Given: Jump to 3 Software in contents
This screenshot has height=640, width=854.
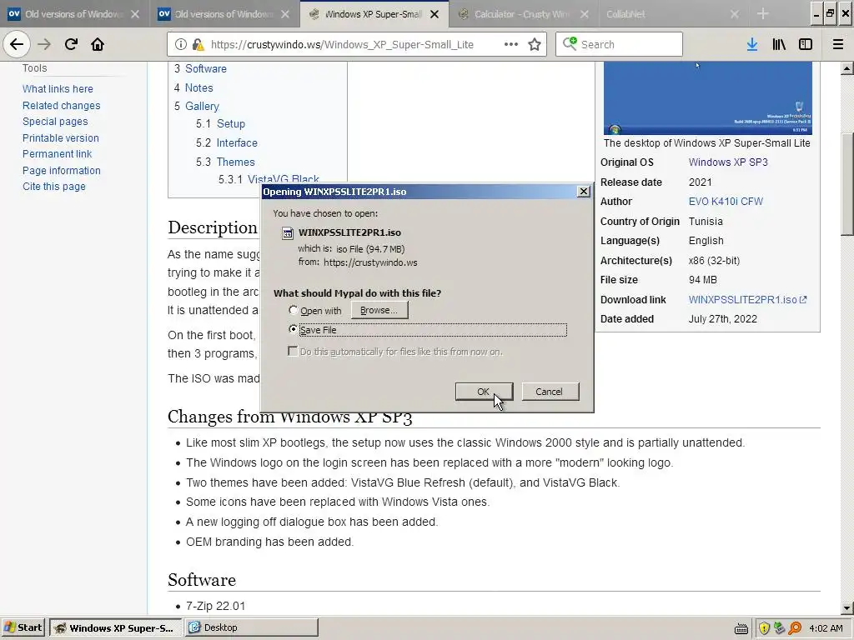Looking at the screenshot, I should click(200, 68).
